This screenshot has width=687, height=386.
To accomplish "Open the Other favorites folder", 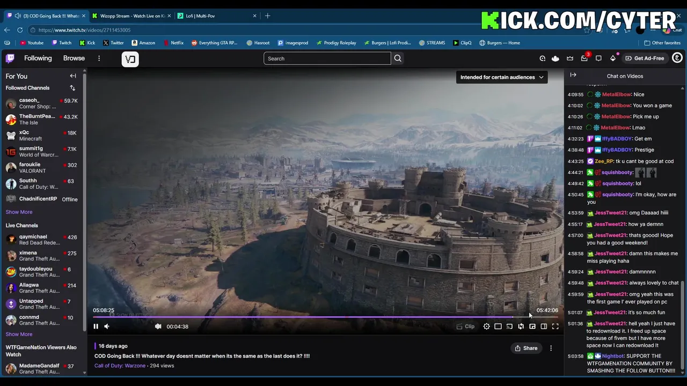I will (x=662, y=43).
